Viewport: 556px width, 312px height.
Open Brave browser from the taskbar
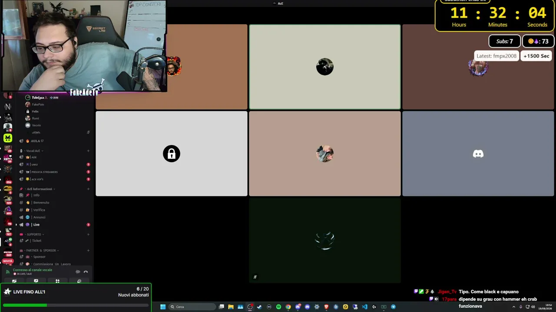coord(326,307)
